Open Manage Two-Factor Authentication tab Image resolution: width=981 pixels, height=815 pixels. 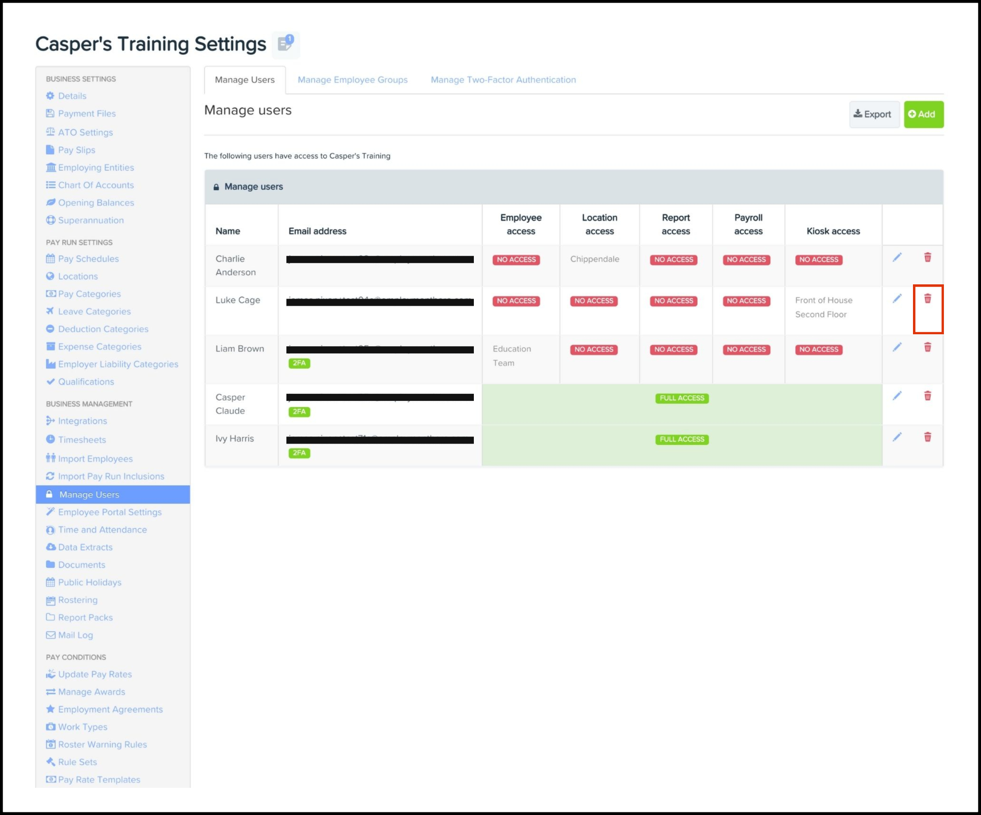(503, 80)
